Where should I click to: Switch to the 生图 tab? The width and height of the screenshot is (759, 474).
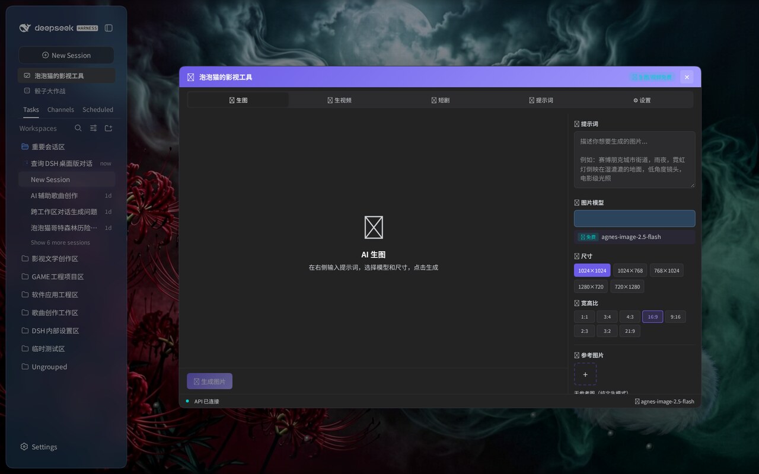click(x=238, y=100)
